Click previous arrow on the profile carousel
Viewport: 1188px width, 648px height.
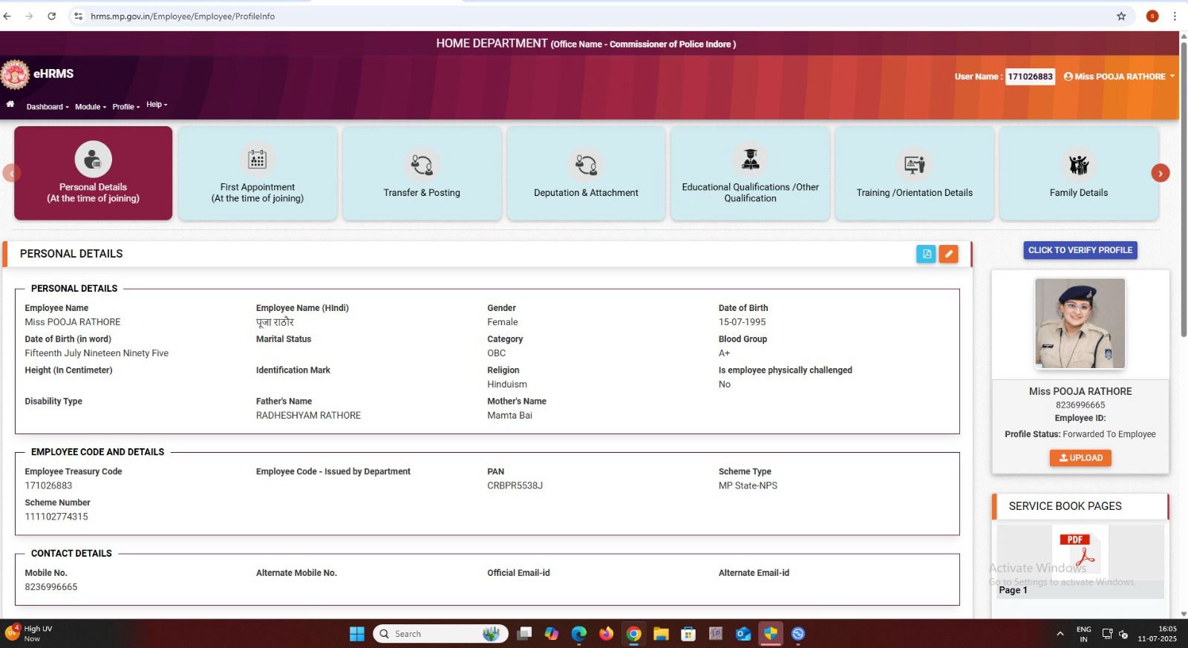click(11, 173)
